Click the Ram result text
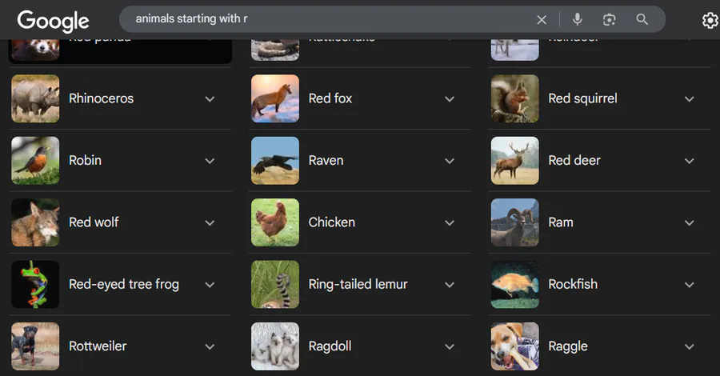This screenshot has width=720, height=376. click(x=560, y=222)
